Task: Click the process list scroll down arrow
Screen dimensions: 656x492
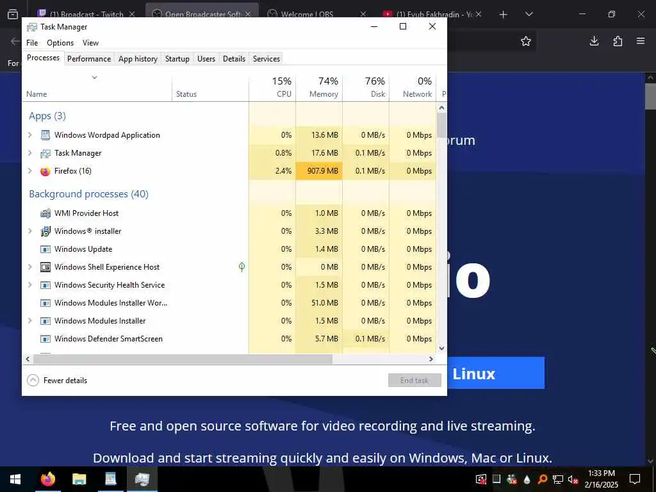Action: (x=442, y=348)
